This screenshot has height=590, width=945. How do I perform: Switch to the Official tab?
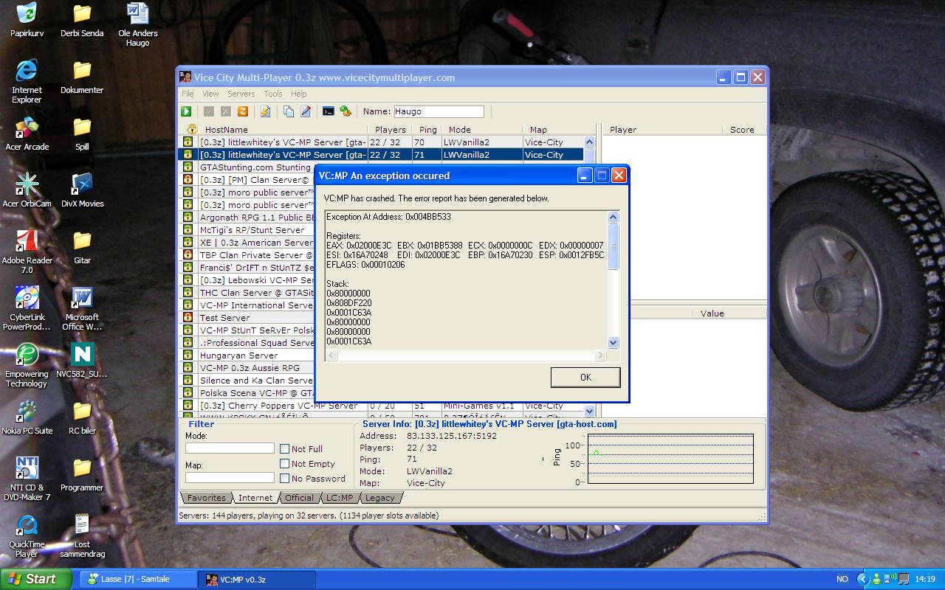pyautogui.click(x=299, y=498)
